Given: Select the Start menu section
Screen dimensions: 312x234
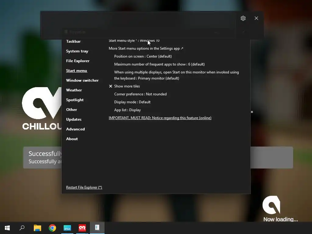Looking at the screenshot, I should (76, 71).
